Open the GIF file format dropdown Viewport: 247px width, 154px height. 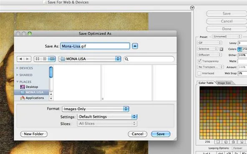click(x=209, y=42)
